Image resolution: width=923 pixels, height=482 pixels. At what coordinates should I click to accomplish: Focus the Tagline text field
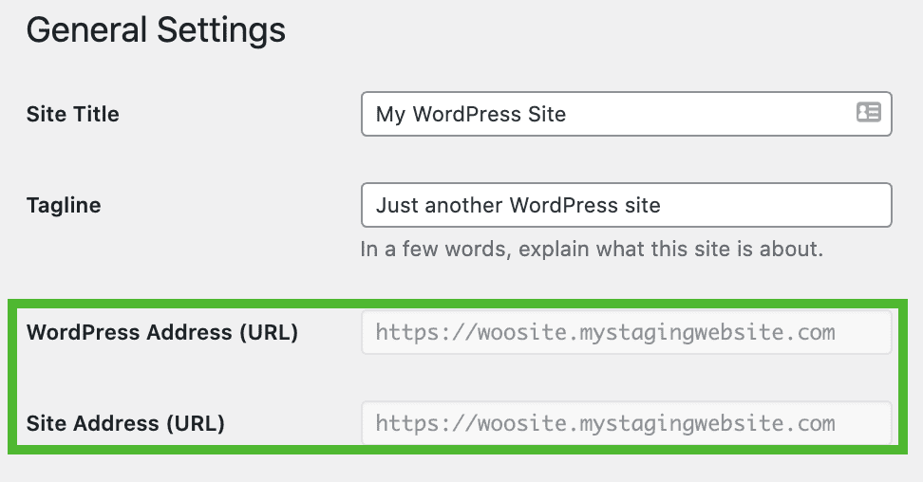pyautogui.click(x=627, y=205)
